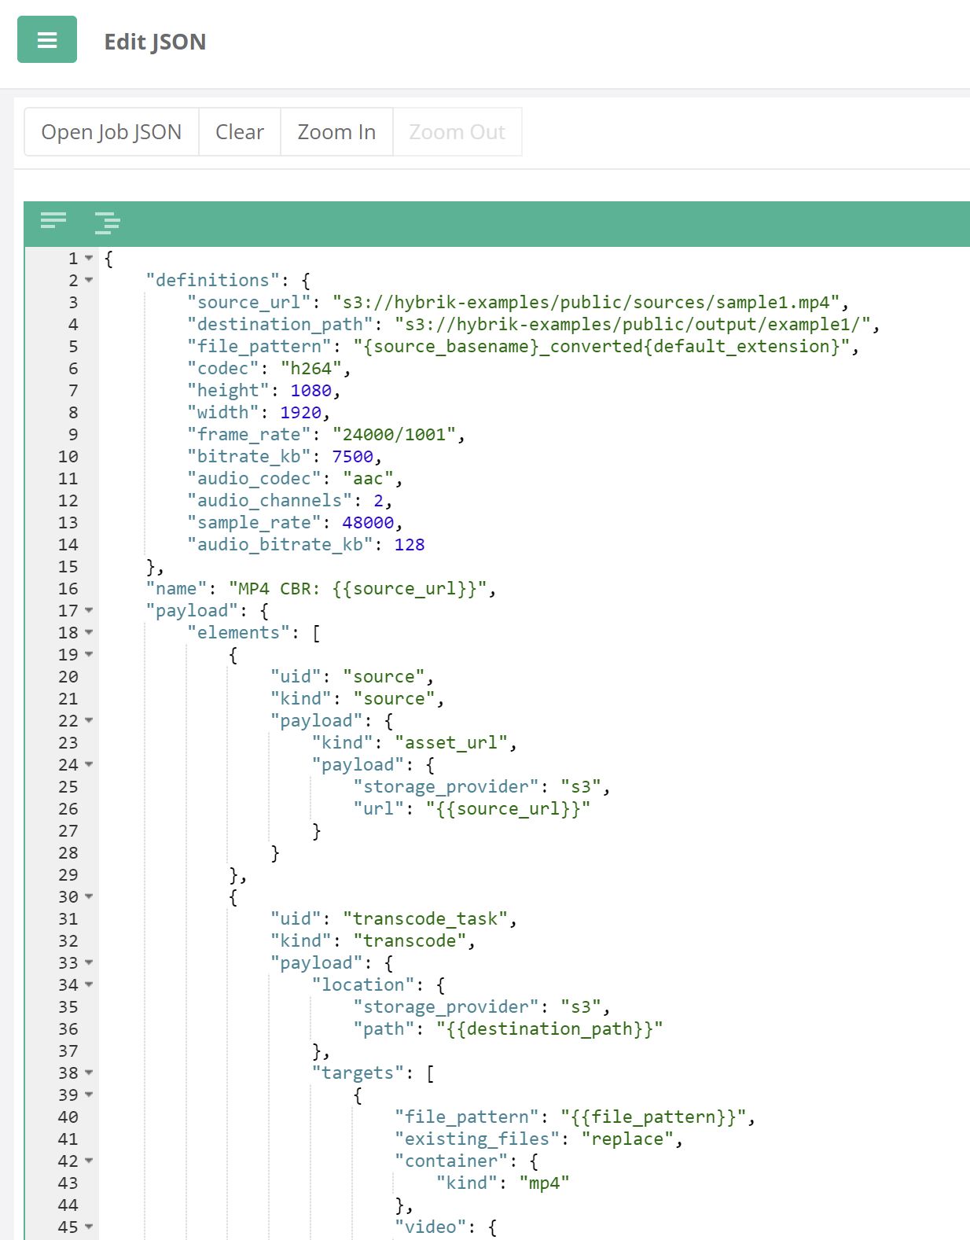
Task: Collapse the payload block at line 17
Action: click(89, 611)
